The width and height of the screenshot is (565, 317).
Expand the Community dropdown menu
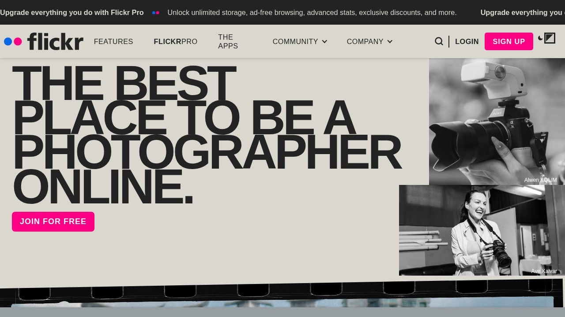295,41
